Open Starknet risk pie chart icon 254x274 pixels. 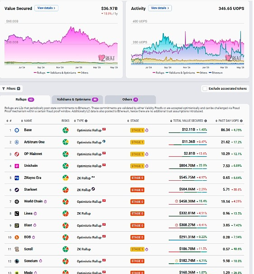pyautogui.click(x=65, y=190)
